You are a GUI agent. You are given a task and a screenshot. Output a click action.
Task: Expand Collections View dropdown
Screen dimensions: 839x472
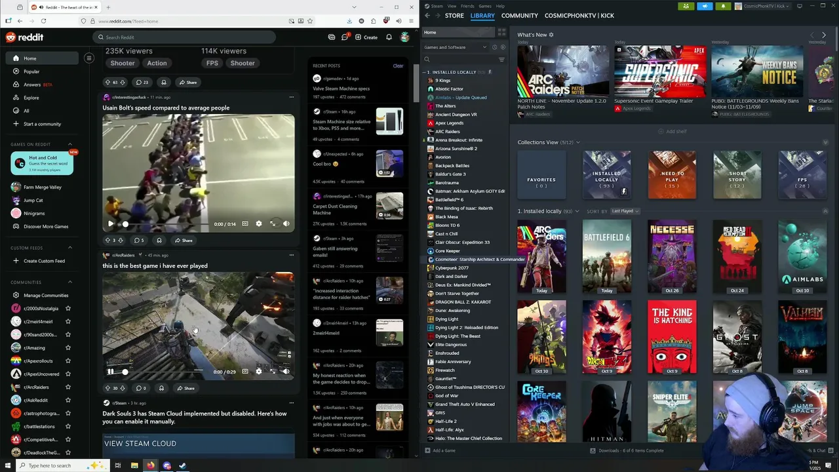pos(577,142)
